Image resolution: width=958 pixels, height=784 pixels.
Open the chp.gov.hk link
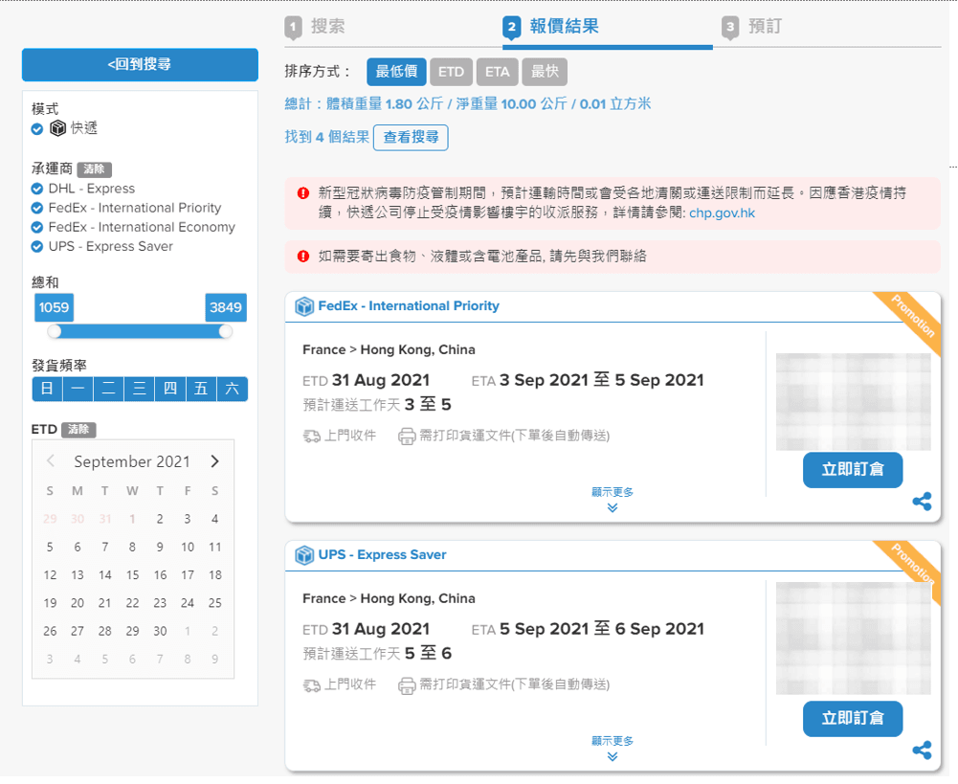click(x=722, y=213)
